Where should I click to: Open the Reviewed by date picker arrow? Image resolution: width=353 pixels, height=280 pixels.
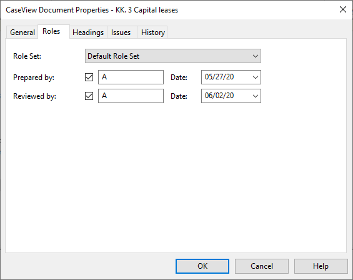point(256,96)
